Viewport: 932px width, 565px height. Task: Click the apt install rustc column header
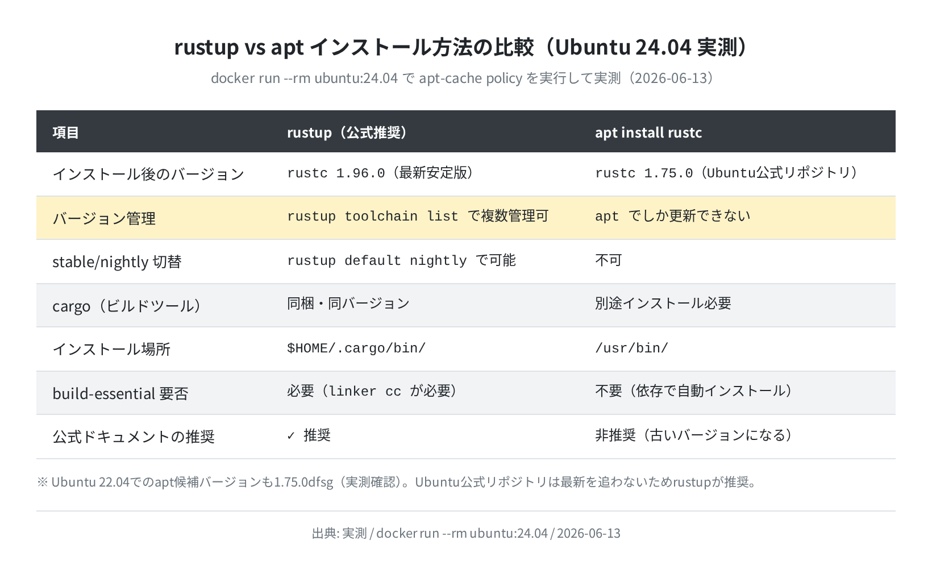648,132
